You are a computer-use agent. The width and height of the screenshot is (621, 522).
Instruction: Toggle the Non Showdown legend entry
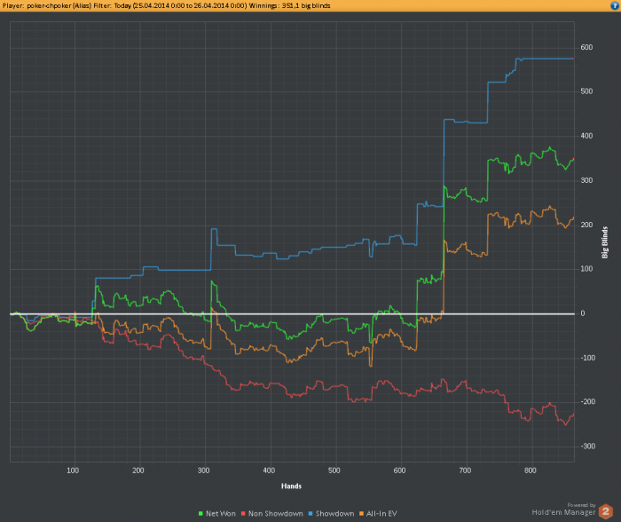click(x=272, y=514)
